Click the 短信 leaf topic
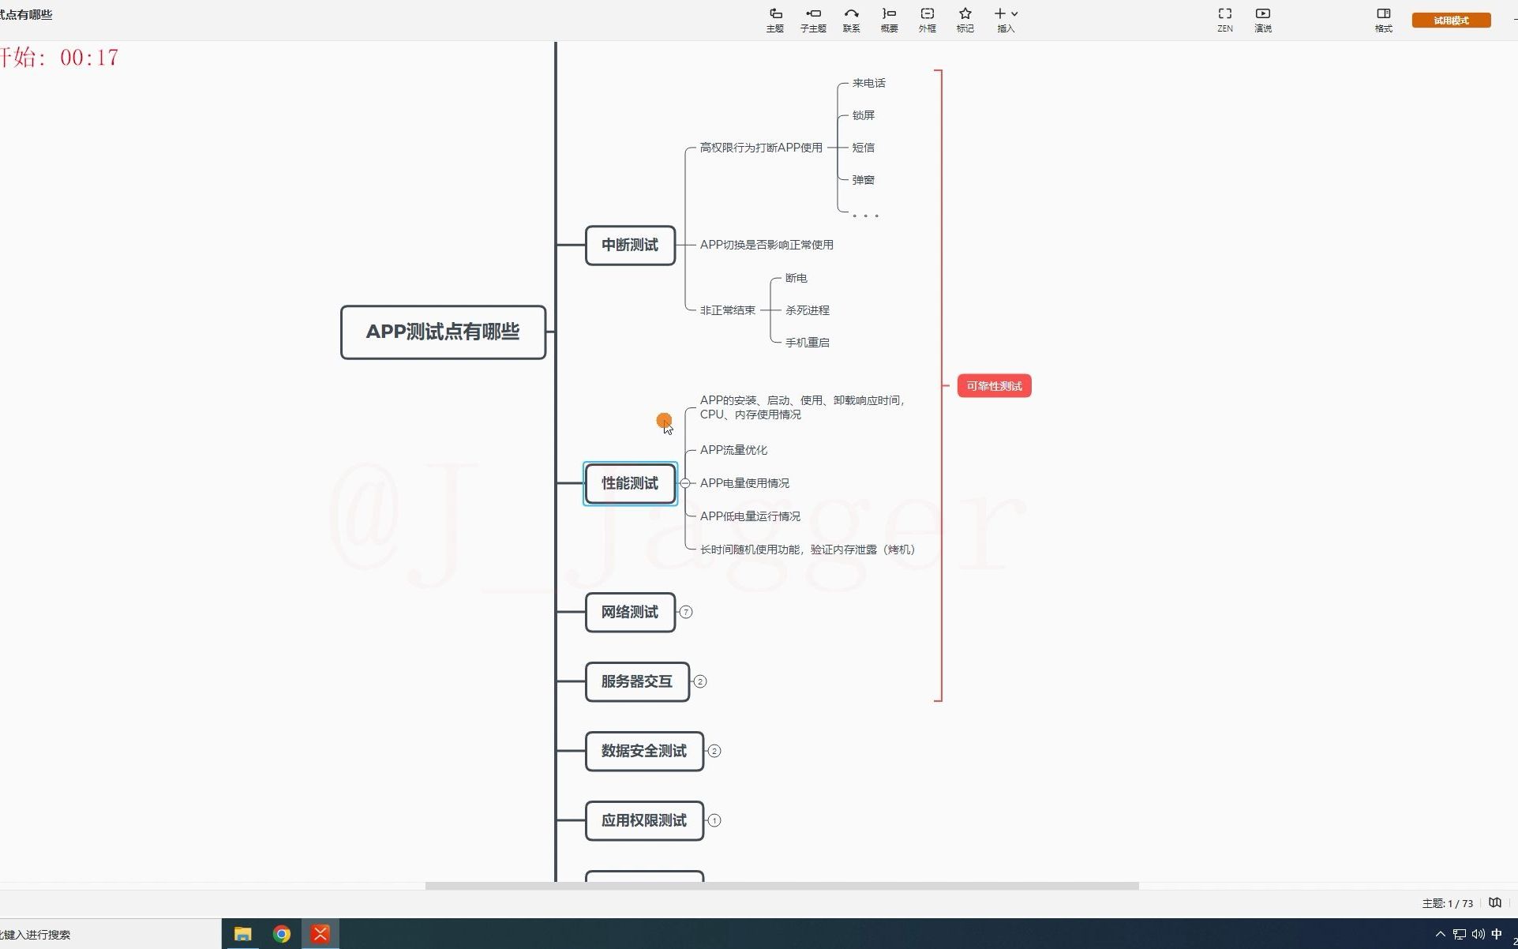 click(x=863, y=148)
